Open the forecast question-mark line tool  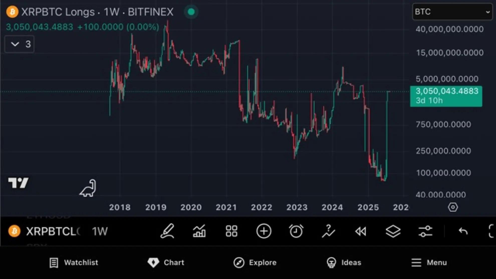(328, 231)
